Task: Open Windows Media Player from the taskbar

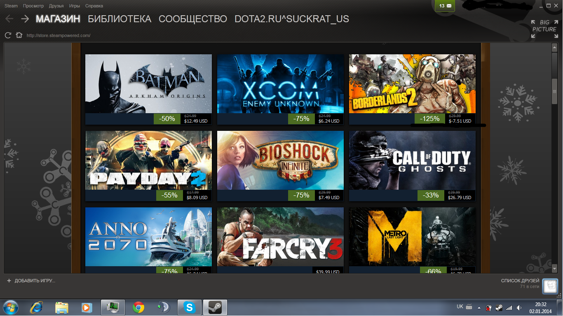Action: pos(87,307)
